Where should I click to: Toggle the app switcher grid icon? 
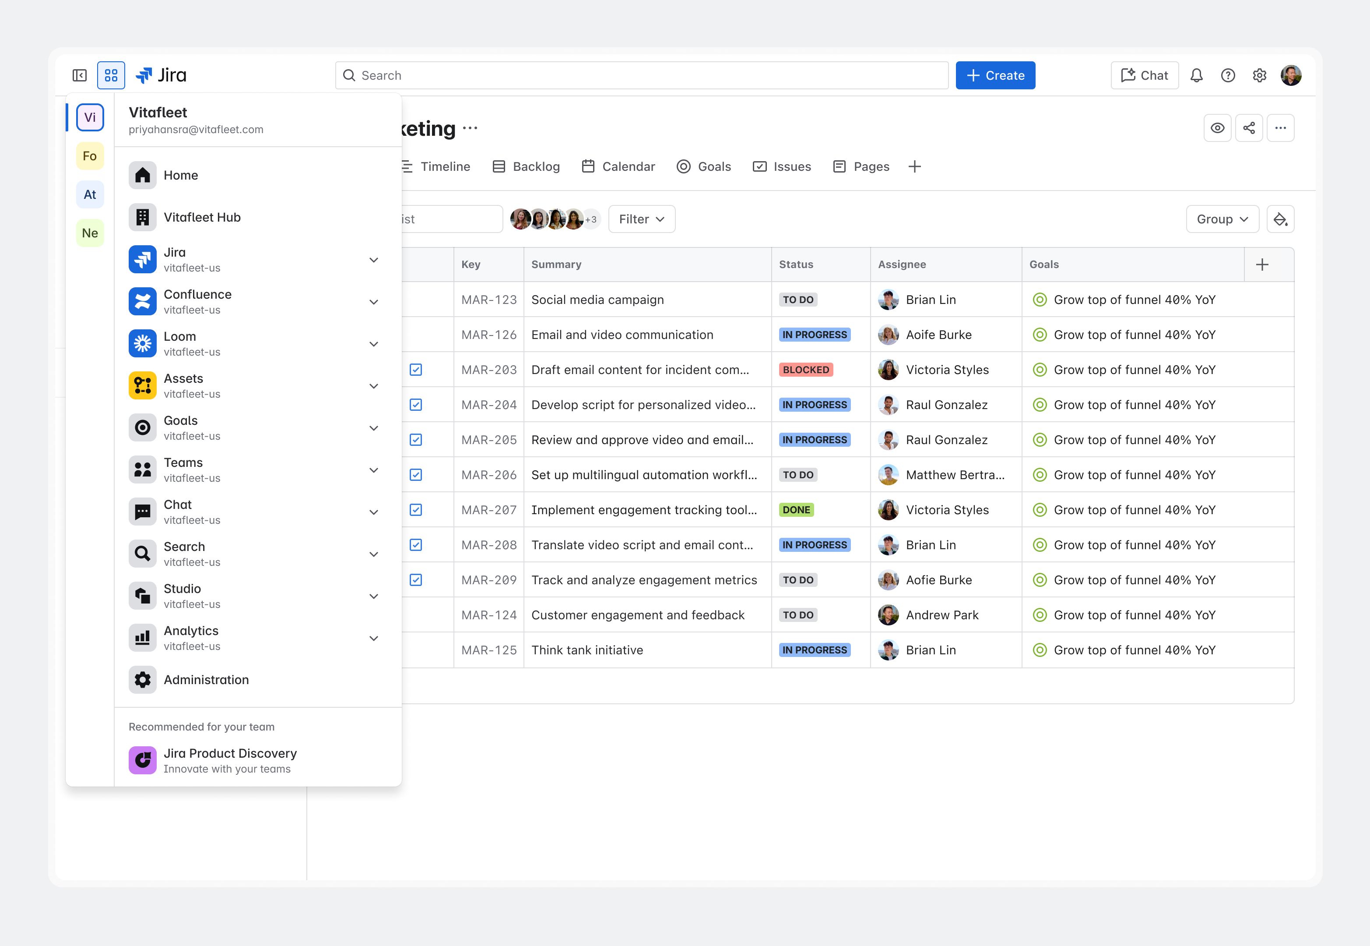click(x=111, y=75)
